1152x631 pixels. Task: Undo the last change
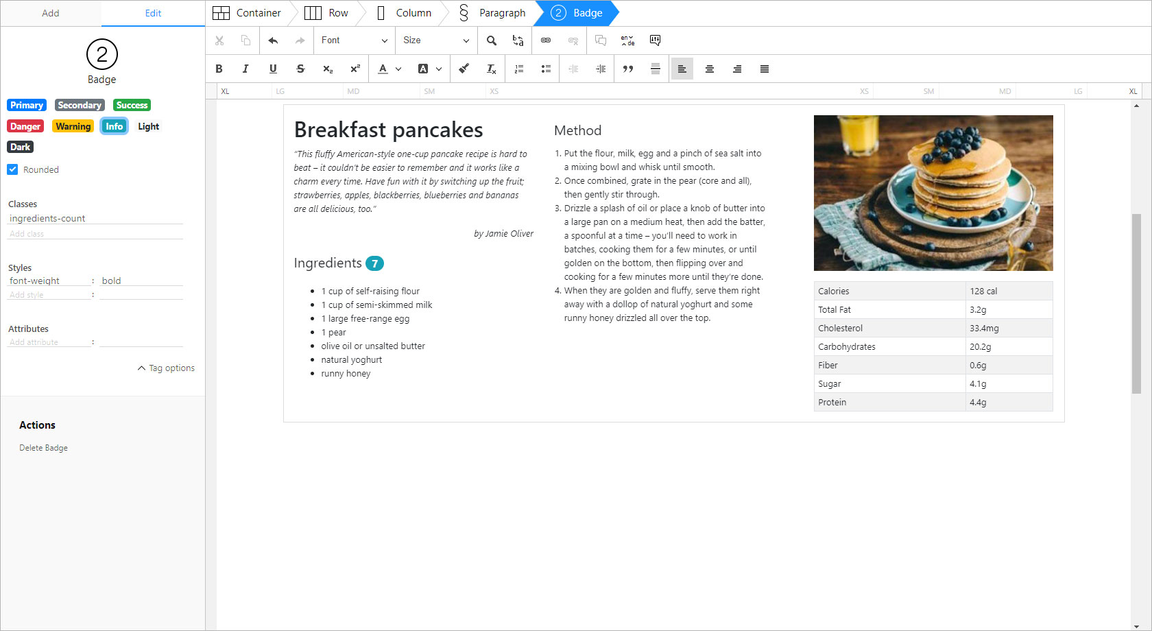273,40
